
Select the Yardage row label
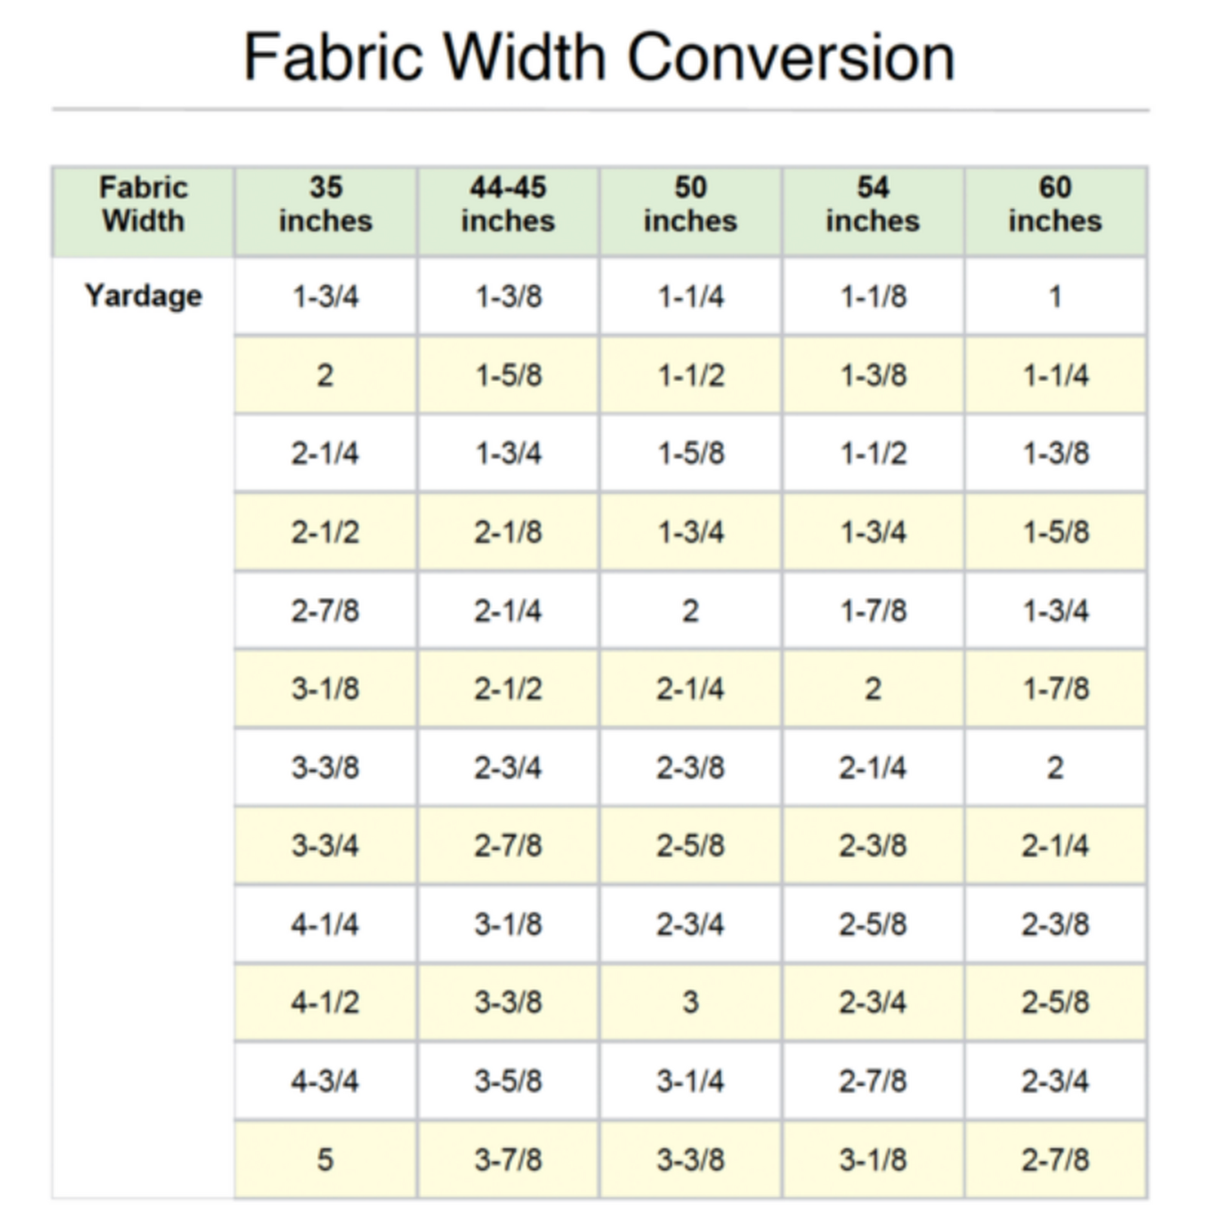click(x=143, y=296)
